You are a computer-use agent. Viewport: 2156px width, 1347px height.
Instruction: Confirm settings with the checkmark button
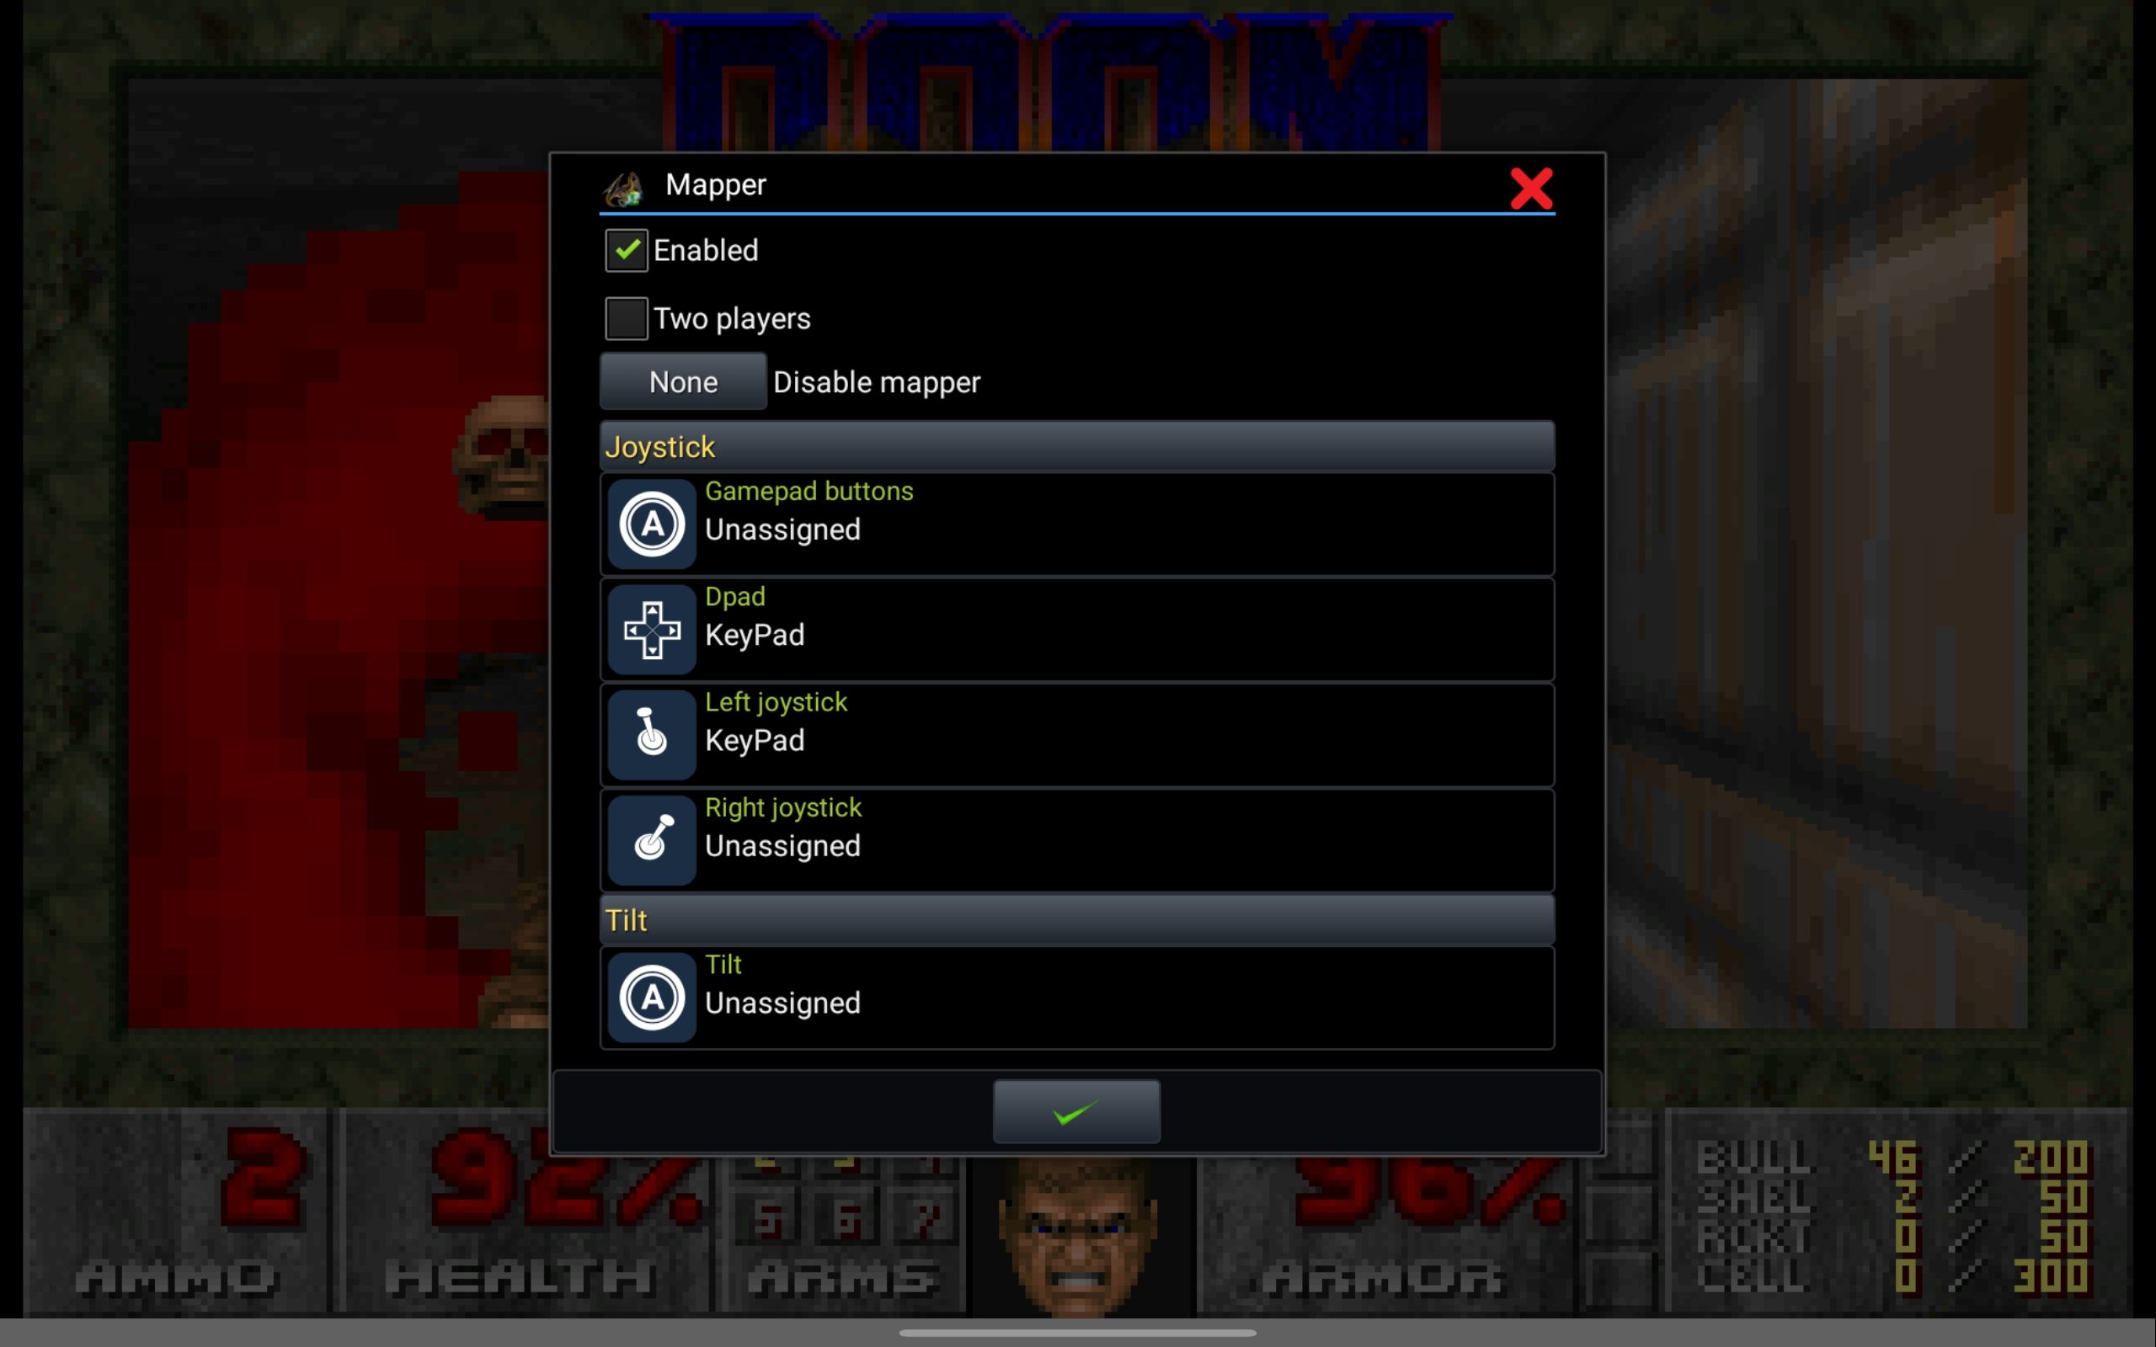[x=1077, y=1111]
